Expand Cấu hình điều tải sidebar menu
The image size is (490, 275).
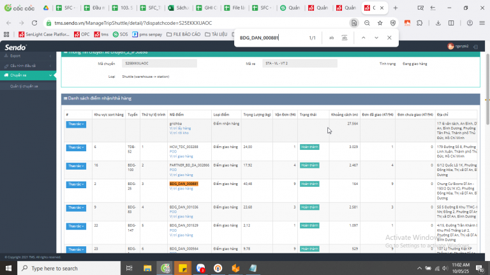[x=28, y=66]
